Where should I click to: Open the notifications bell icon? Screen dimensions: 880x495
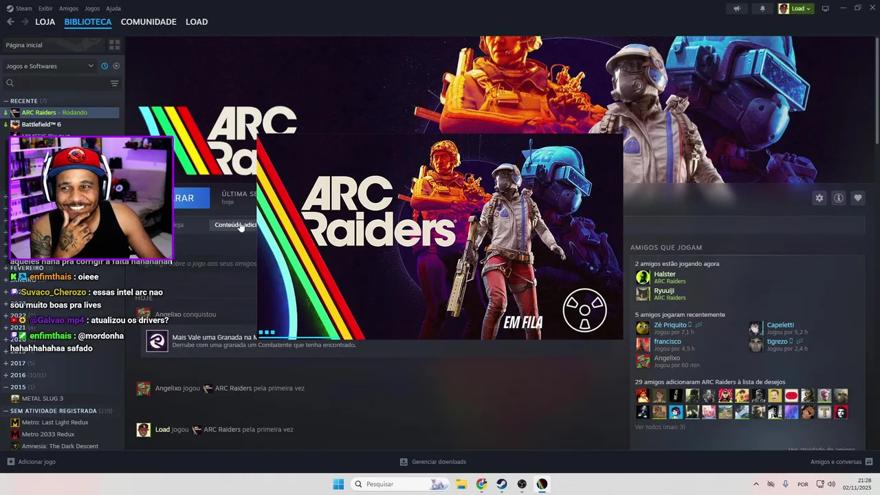(x=762, y=8)
